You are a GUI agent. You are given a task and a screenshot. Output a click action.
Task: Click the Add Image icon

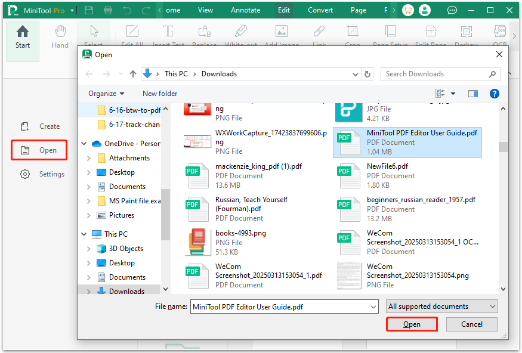(282, 31)
